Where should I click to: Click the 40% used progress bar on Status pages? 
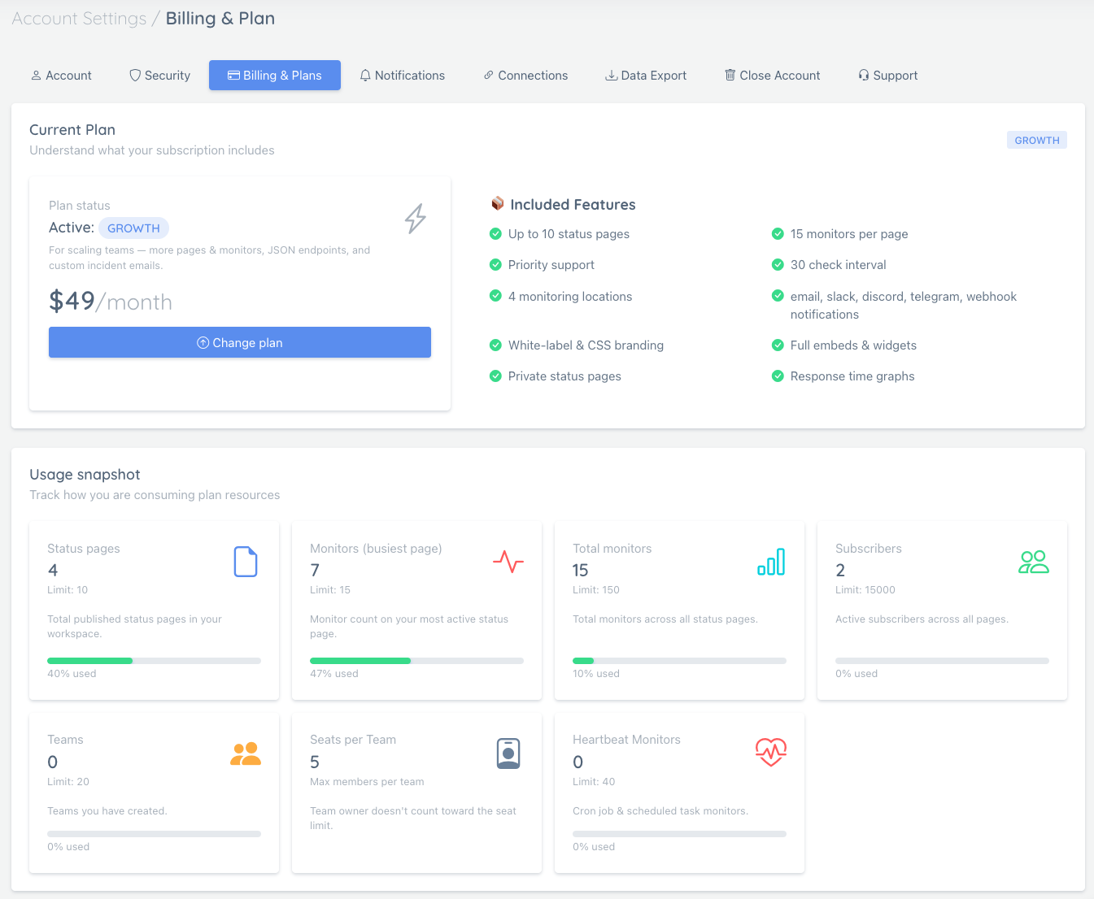click(x=153, y=661)
